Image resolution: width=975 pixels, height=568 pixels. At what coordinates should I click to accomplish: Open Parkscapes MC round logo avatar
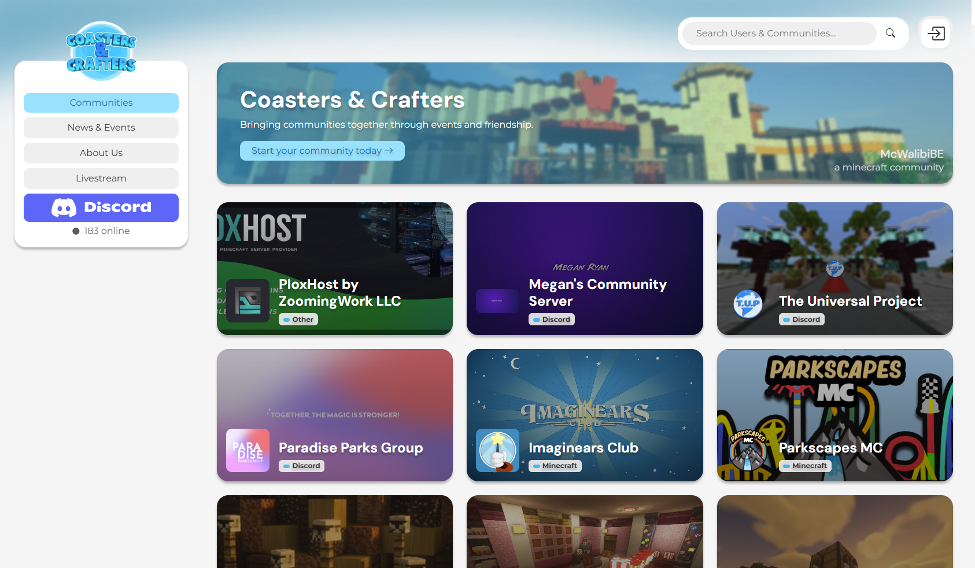(x=748, y=450)
